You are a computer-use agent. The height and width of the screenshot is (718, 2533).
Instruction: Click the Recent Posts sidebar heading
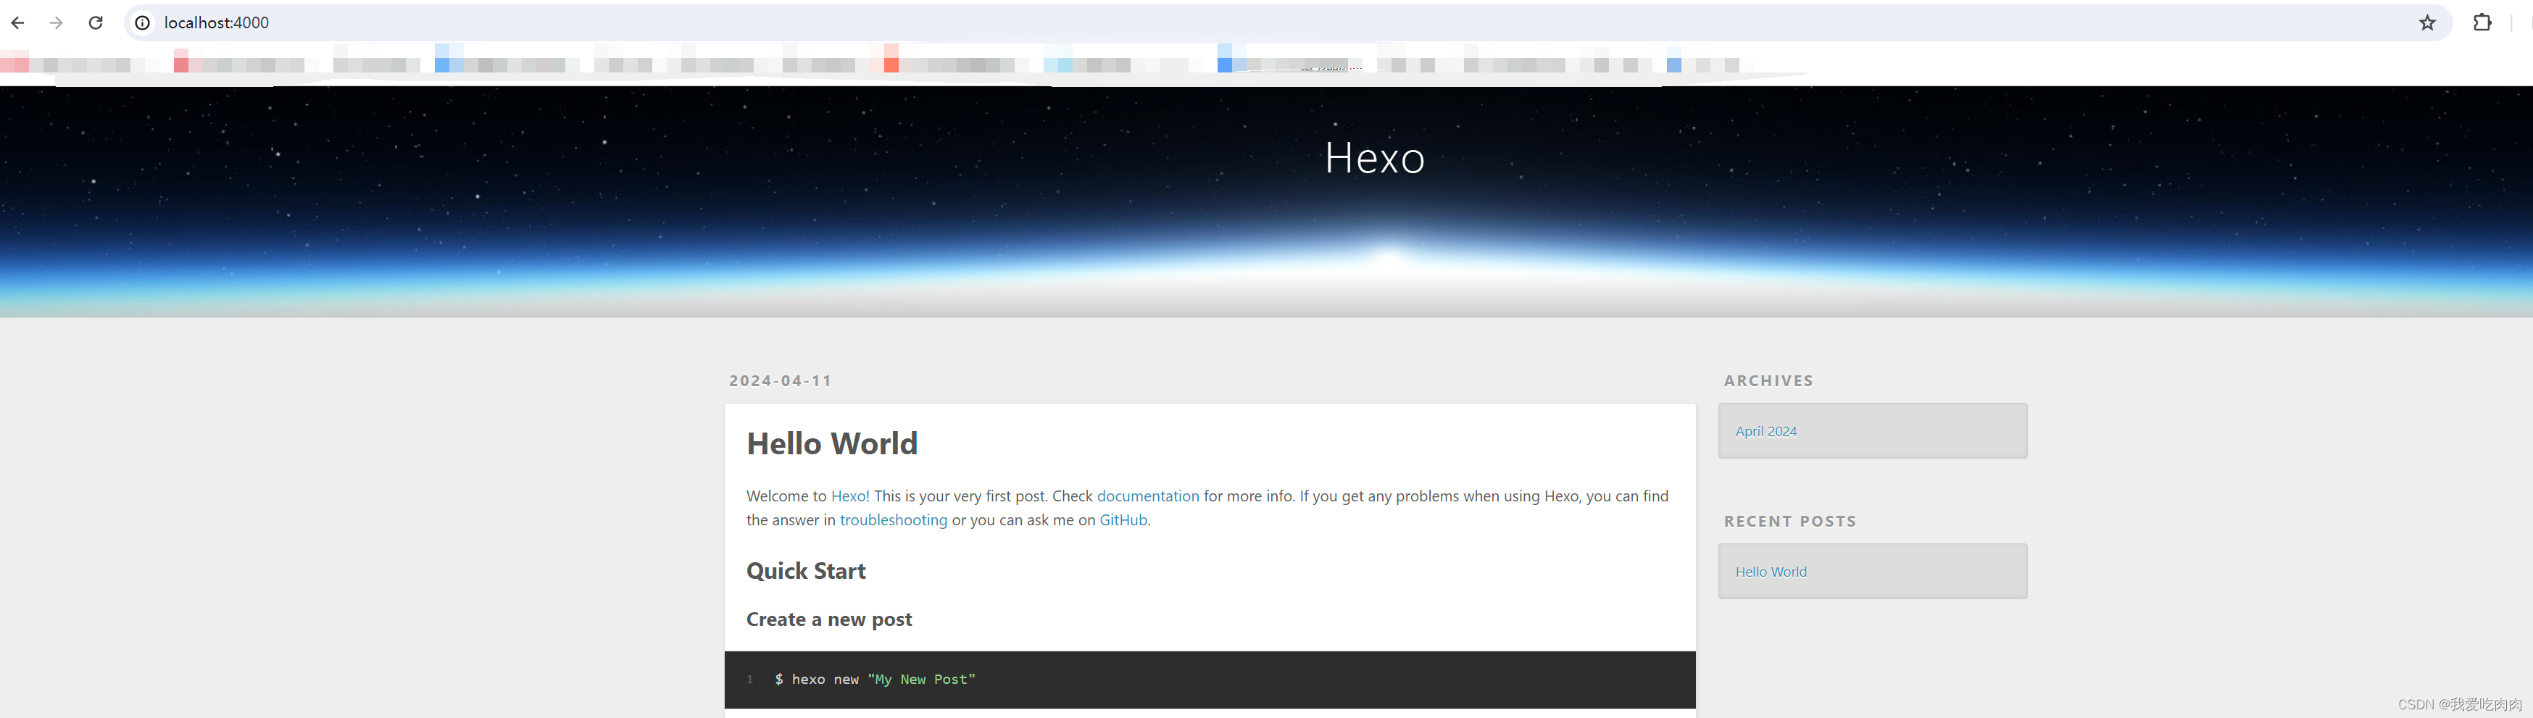[1789, 521]
